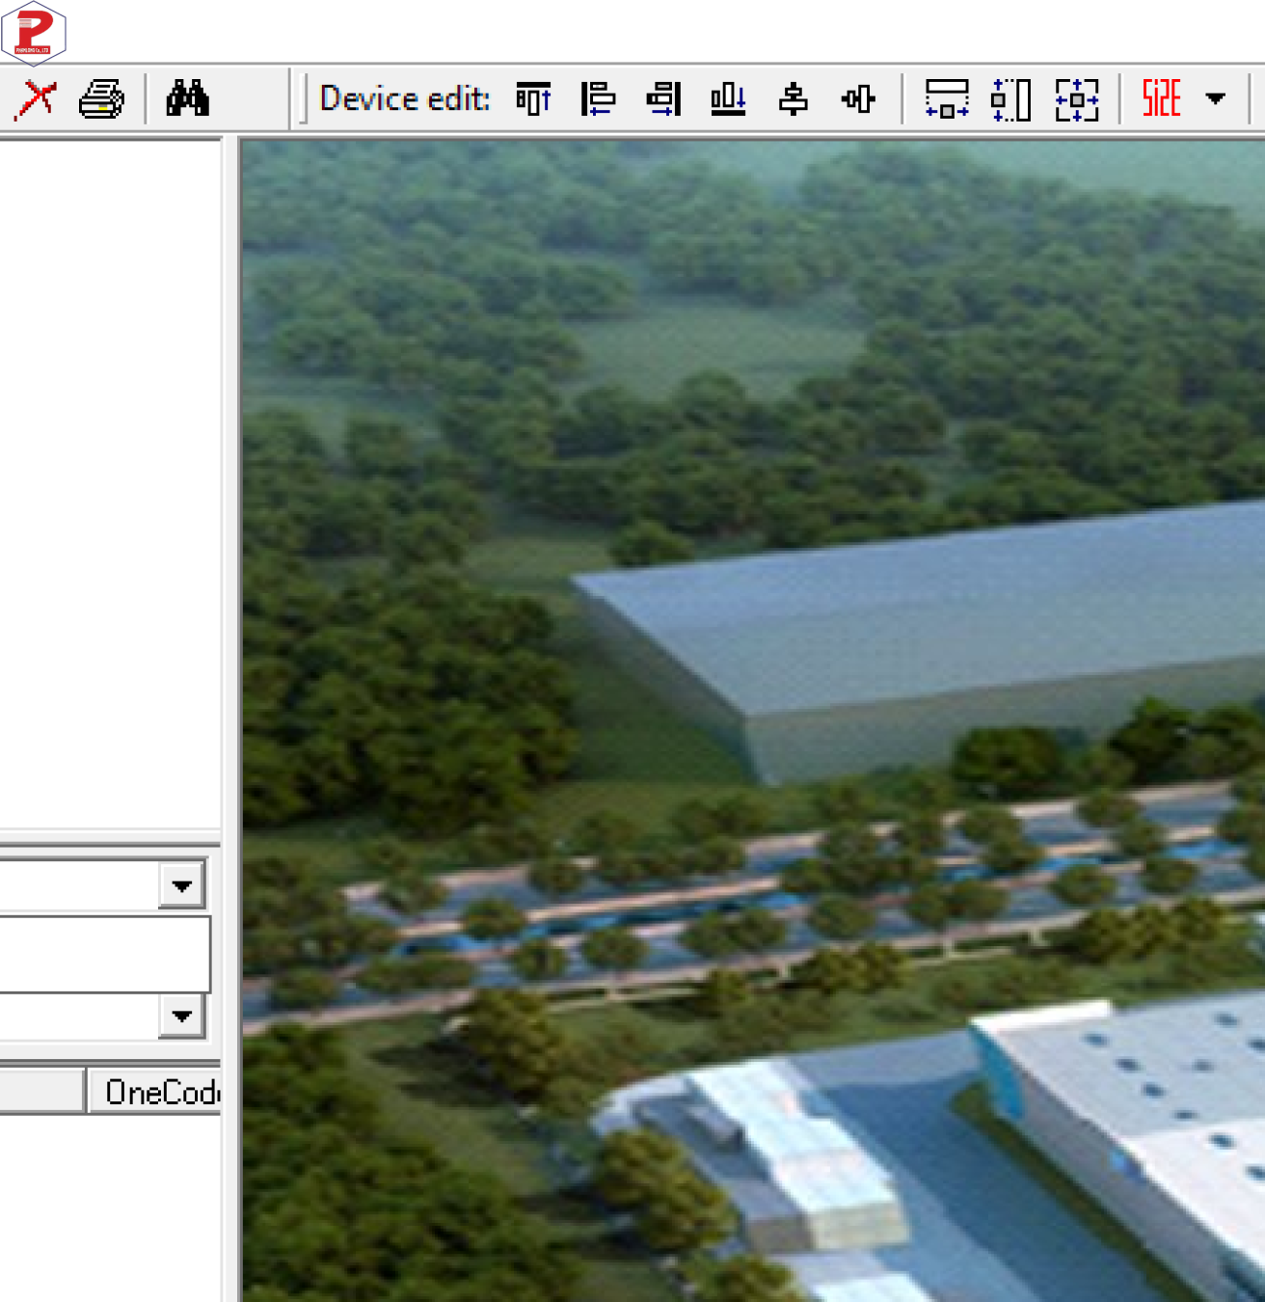The height and width of the screenshot is (1302, 1265).
Task: Center devices along a vertical axis
Action: (794, 98)
